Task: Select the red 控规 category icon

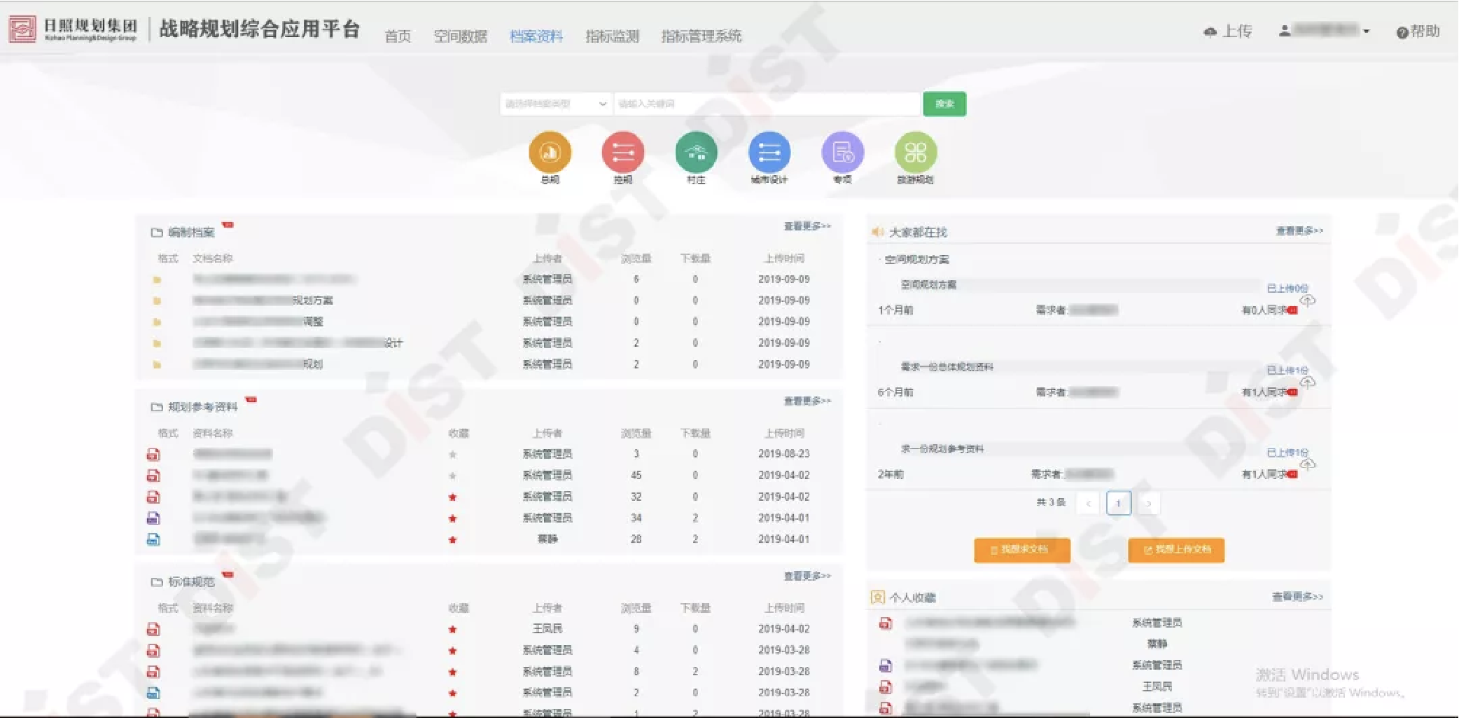Action: 622,152
